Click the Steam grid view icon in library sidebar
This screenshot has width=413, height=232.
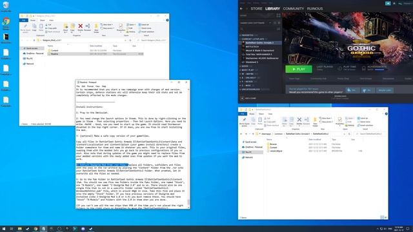278,15
